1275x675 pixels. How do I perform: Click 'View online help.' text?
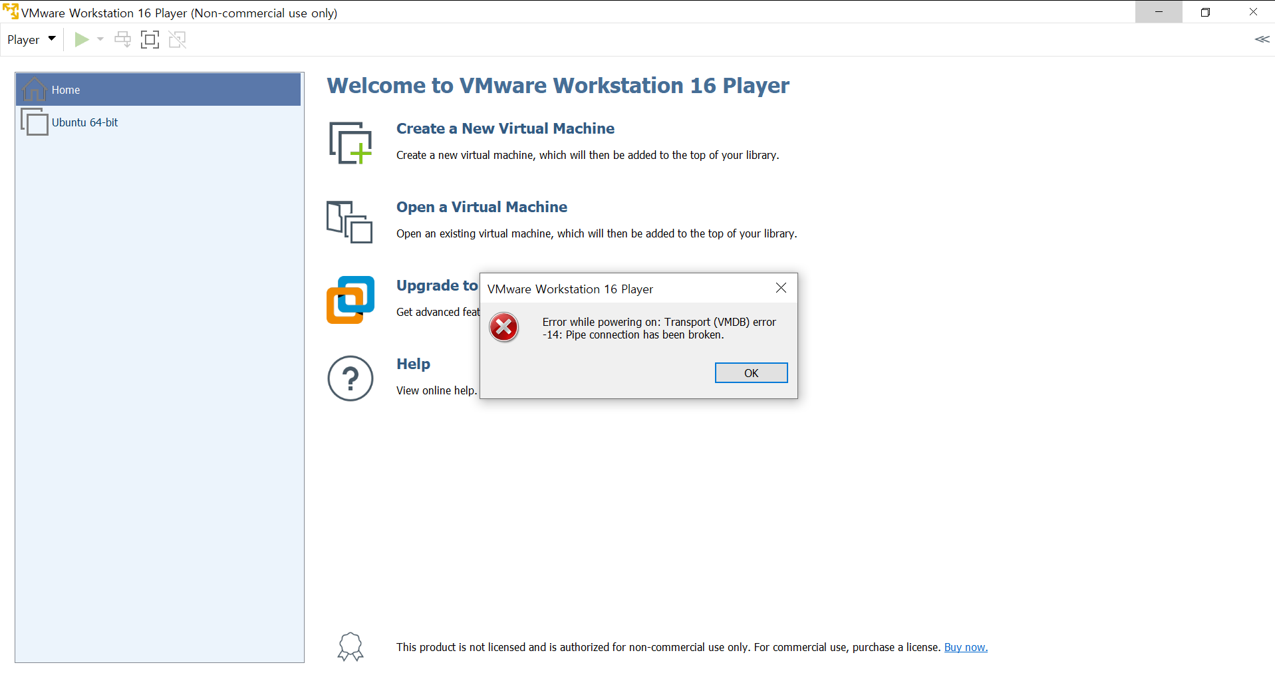pos(437,390)
